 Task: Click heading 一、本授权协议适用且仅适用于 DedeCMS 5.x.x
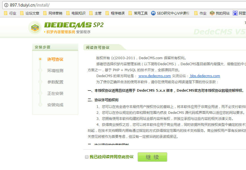(x=166, y=91)
